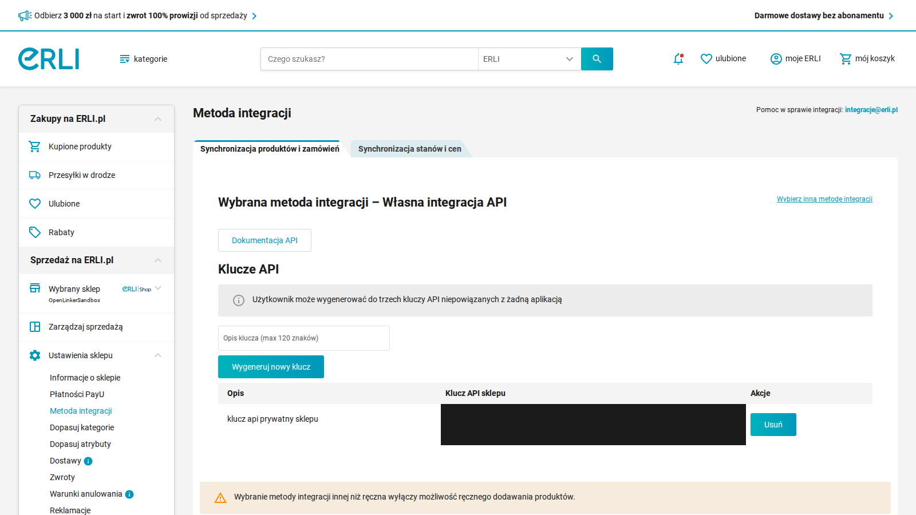
Task: Click the 'Opis' column header
Action: [235, 393]
